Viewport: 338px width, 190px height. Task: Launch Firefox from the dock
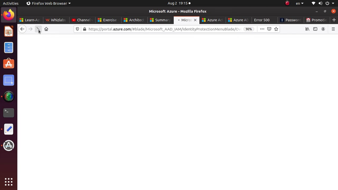point(9,15)
